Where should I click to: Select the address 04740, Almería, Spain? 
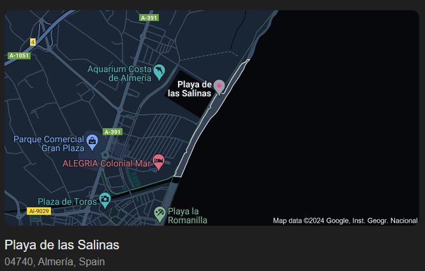click(54, 262)
